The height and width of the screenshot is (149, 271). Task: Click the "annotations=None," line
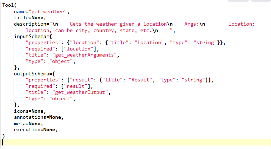pyautogui.click(x=39, y=117)
